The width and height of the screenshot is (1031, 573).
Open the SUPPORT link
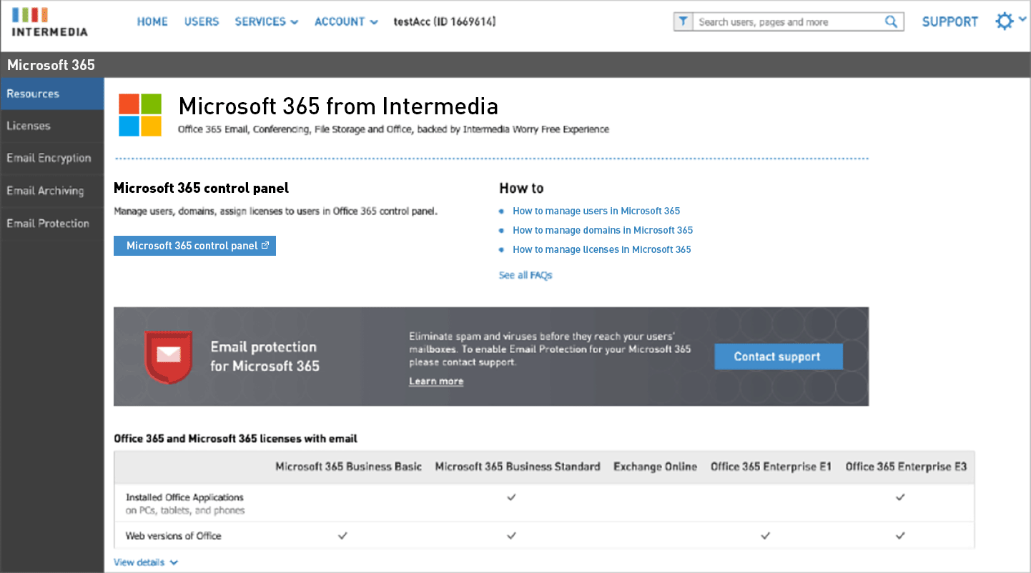click(x=949, y=21)
